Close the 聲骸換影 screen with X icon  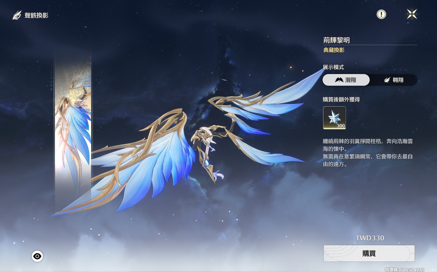[x=412, y=14]
